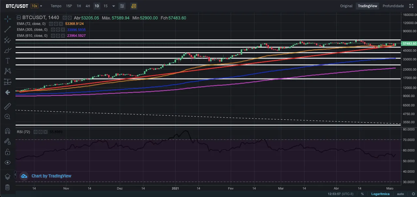The width and height of the screenshot is (417, 197).
Task: Open settings gear for EMA 305
Action: (57, 30)
